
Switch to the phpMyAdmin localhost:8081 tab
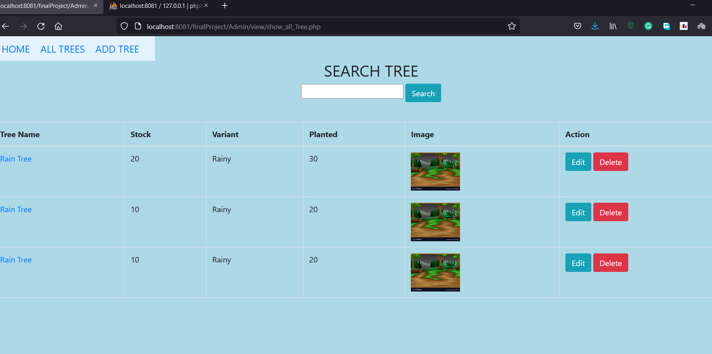point(157,6)
